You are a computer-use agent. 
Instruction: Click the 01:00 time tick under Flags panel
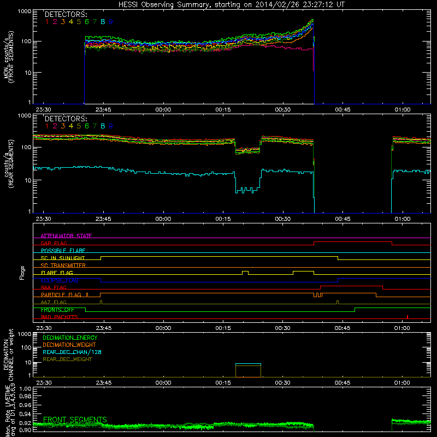point(402,328)
